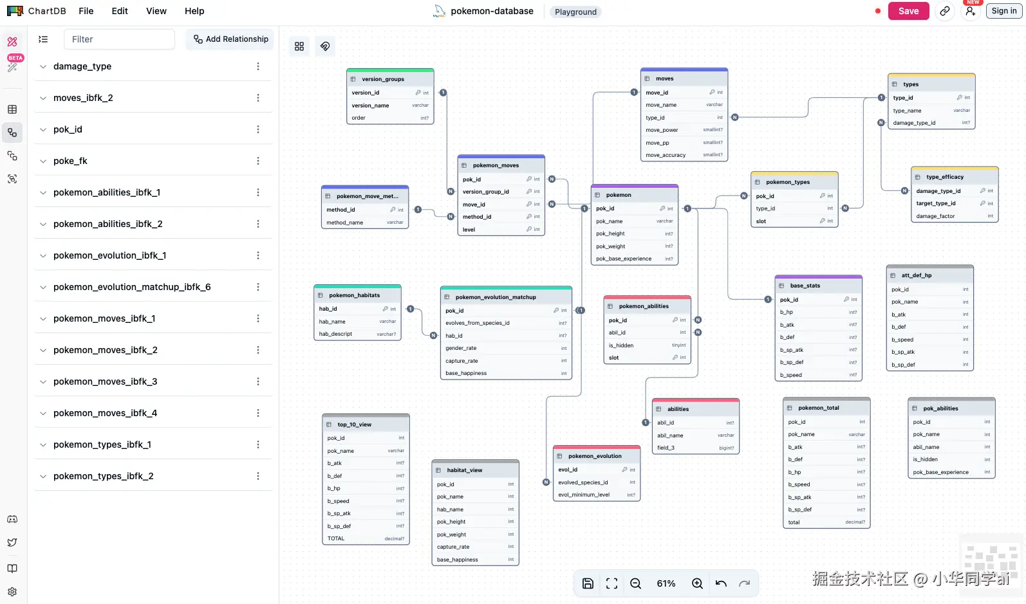Open options menu for moves_ibfk_2 relationship
This screenshot has height=604, width=1026.
pos(258,98)
